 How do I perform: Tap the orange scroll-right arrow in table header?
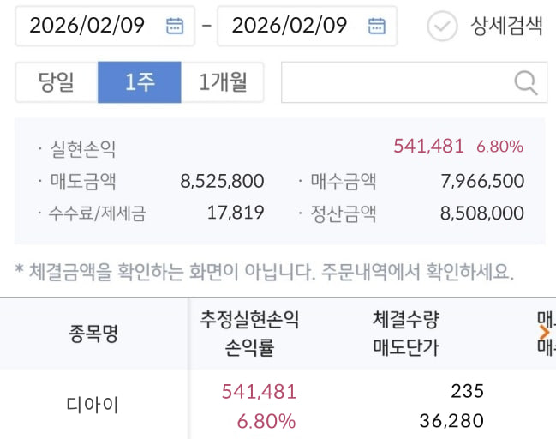pyautogui.click(x=544, y=333)
